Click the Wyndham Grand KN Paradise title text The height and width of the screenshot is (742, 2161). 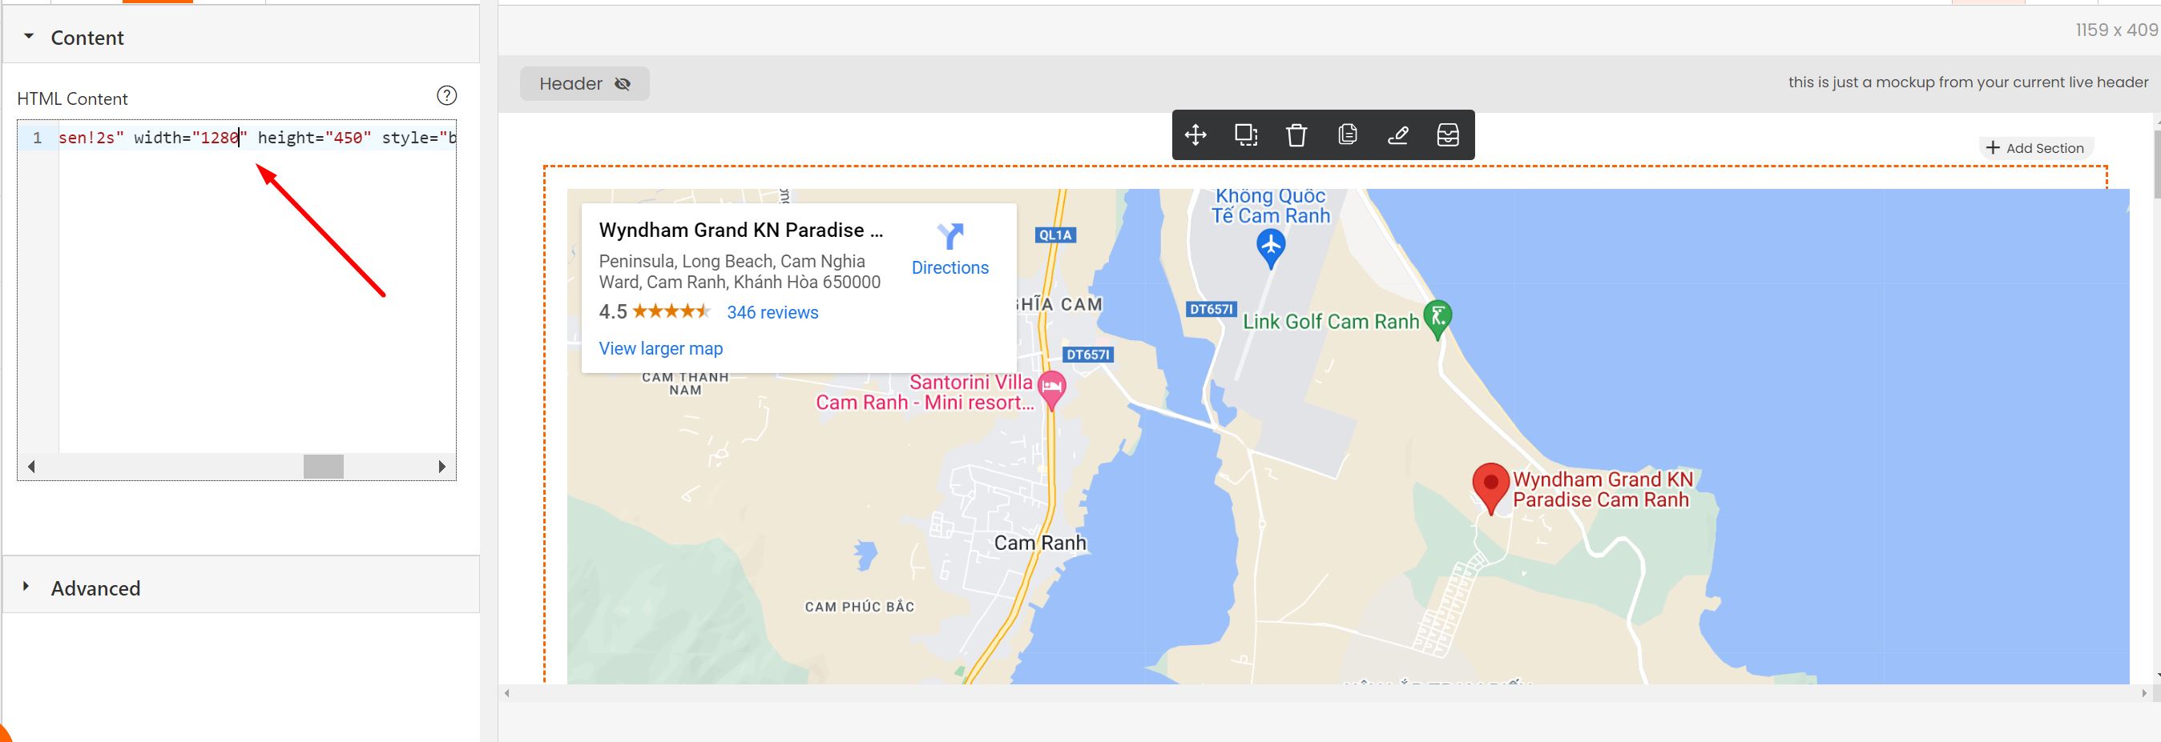click(x=740, y=231)
